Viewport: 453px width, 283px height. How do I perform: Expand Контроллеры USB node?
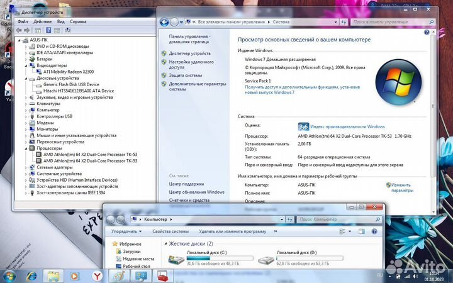pos(26,116)
